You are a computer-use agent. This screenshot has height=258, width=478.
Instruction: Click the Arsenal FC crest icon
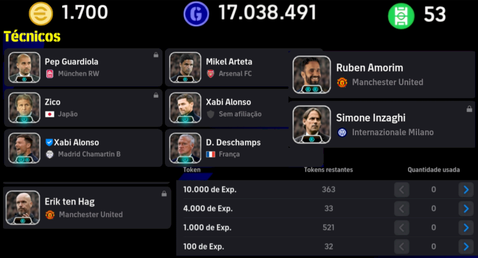(210, 74)
